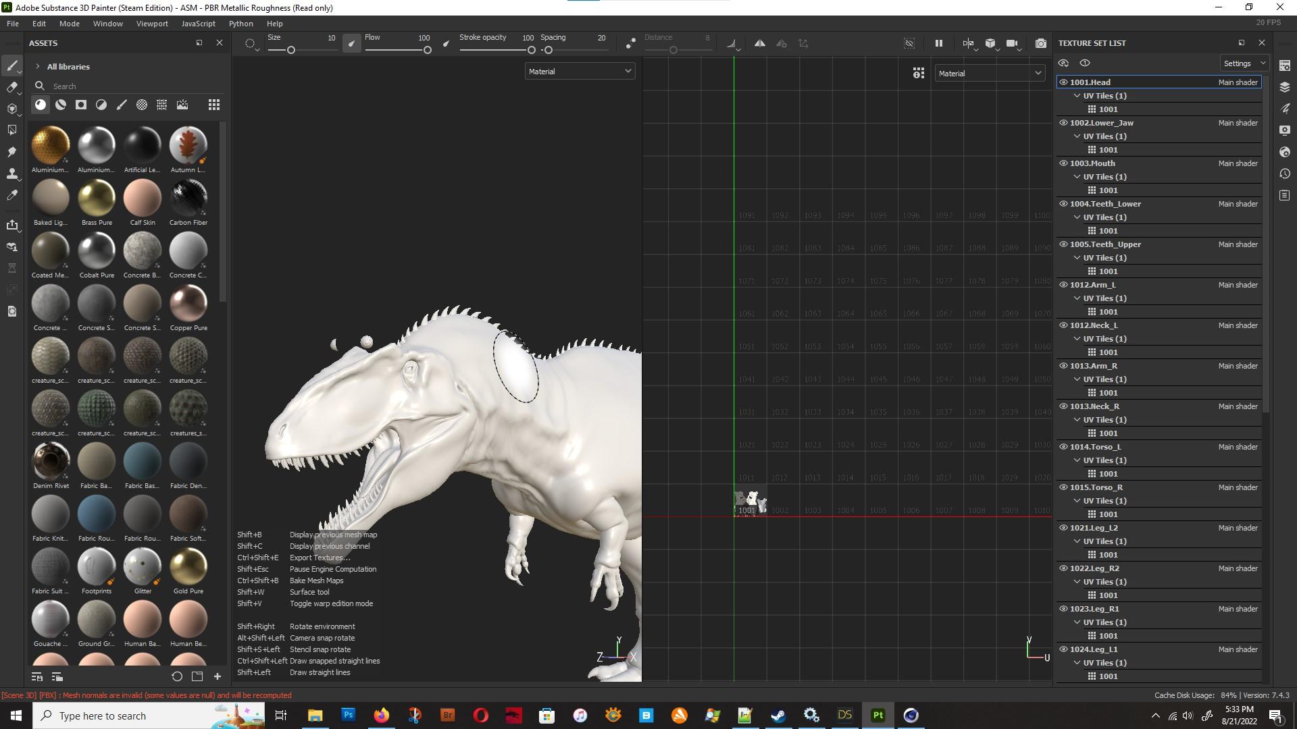Expand the All libraries tree
This screenshot has height=729, width=1297.
pos(38,67)
